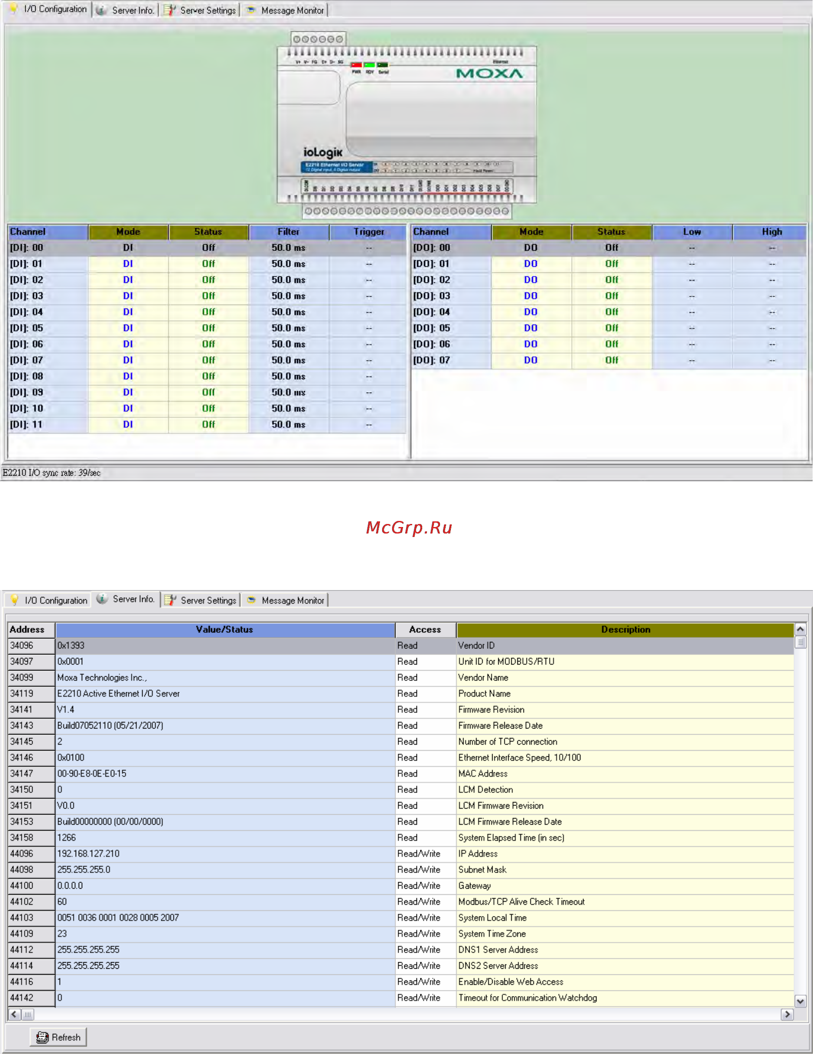
Task: Click Low column header in DO table
Action: click(692, 232)
